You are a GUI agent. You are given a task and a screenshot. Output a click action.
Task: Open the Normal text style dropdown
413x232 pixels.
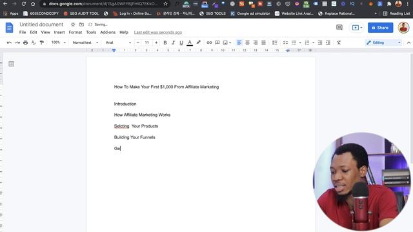[85, 43]
